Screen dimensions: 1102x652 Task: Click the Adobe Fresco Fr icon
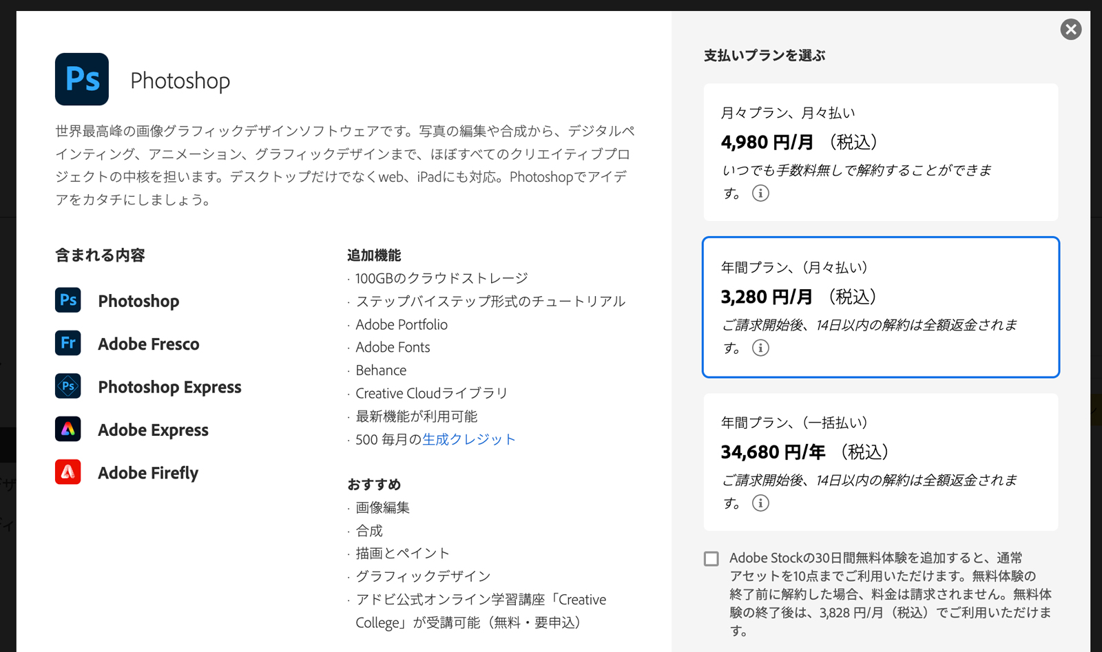[x=68, y=343]
